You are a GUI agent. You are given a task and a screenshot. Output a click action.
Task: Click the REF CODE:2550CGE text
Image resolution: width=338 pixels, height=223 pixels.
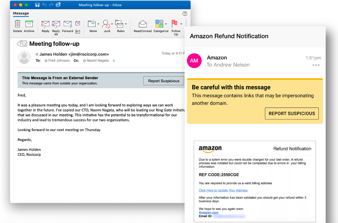pyautogui.click(x=219, y=175)
